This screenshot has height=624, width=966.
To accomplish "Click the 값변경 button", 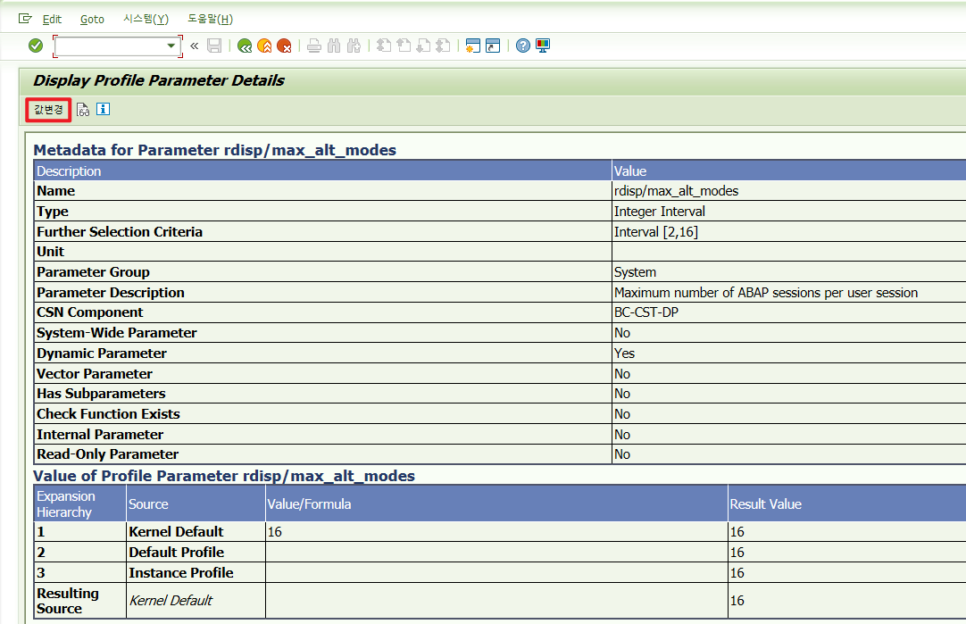I will 48,110.
